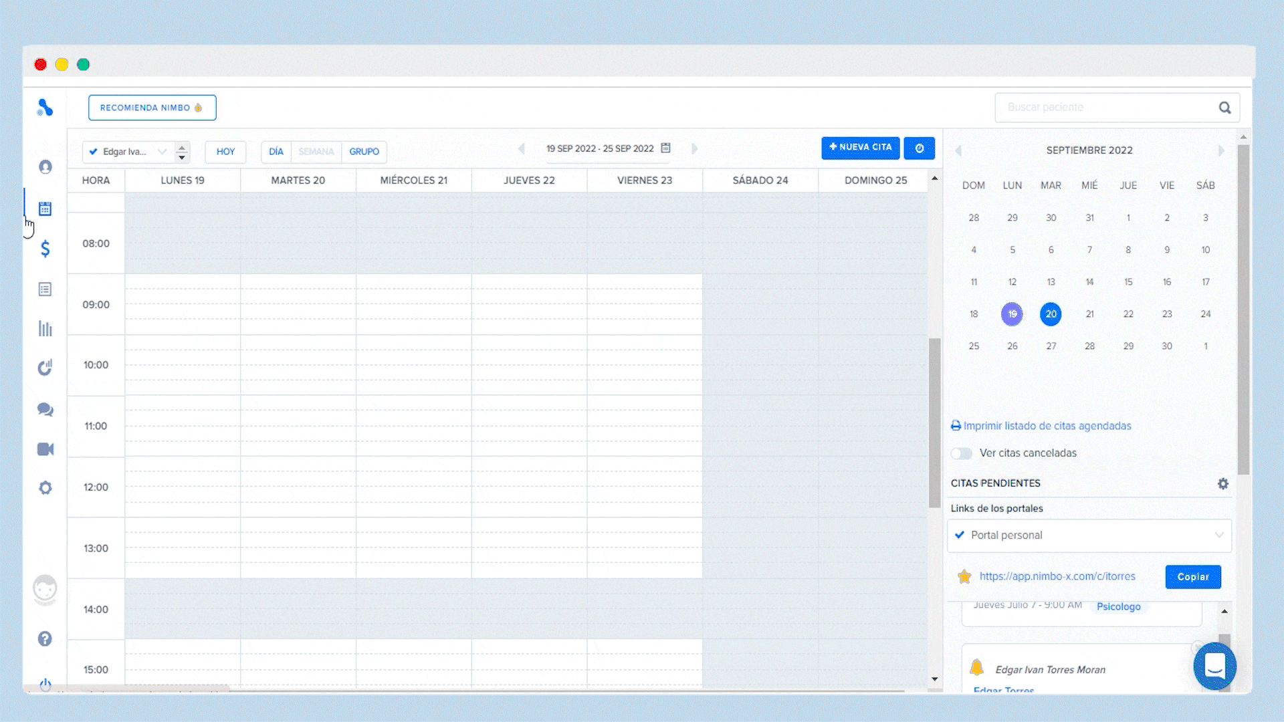Click the Copiar button for portal link

click(1193, 577)
